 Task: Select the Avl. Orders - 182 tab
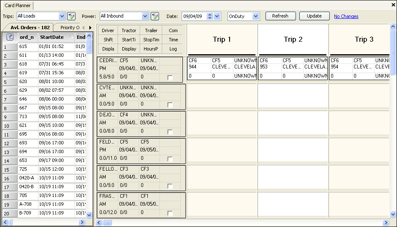(x=30, y=28)
